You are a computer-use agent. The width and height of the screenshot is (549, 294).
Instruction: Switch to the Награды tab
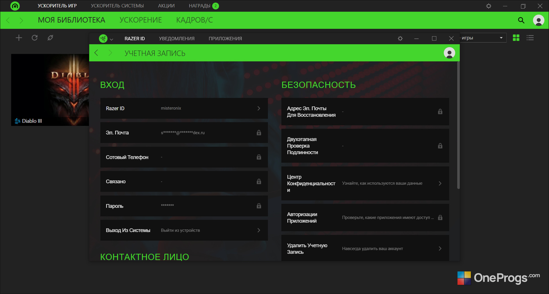200,6
